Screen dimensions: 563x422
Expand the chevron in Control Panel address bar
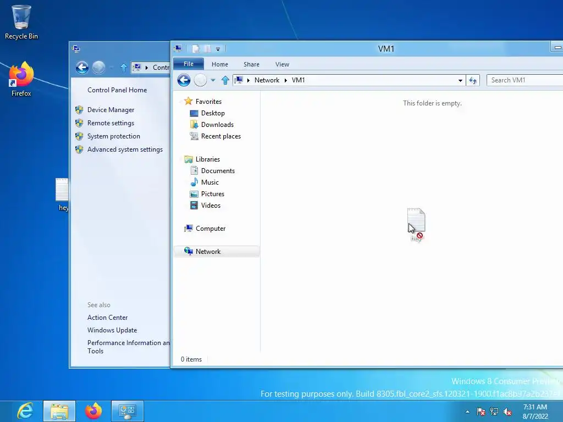point(146,68)
